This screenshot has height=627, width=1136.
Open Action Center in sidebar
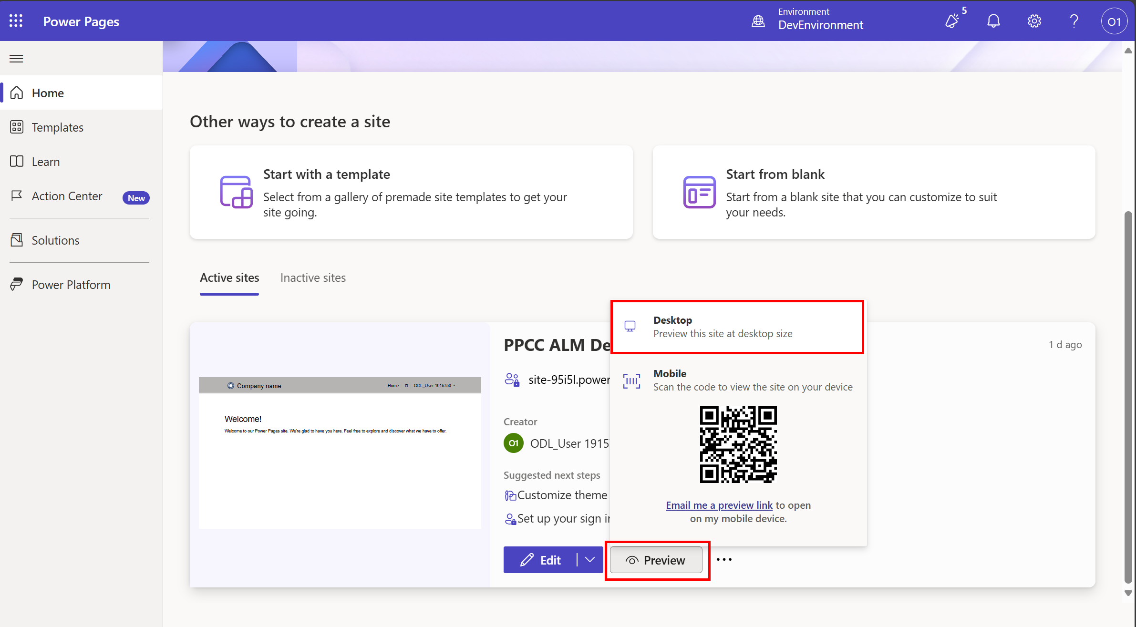pos(67,196)
